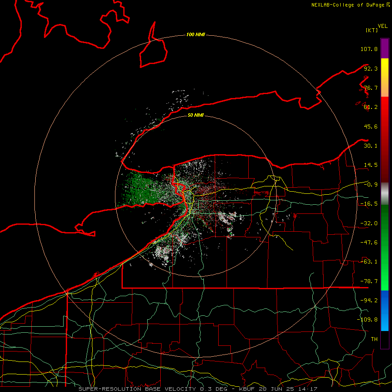
Task: Select the 61.2 value on velocity scale
Action: pyautogui.click(x=371, y=107)
